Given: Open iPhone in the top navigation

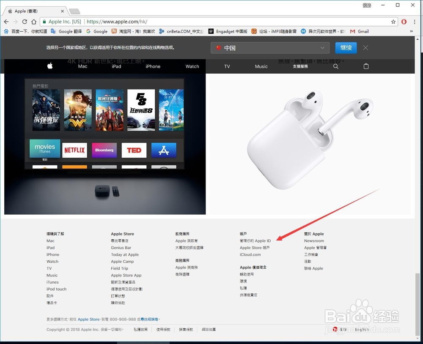Looking at the screenshot, I should pos(153,66).
